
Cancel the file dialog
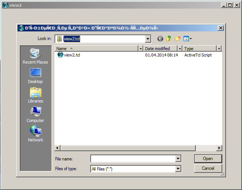point(208,168)
